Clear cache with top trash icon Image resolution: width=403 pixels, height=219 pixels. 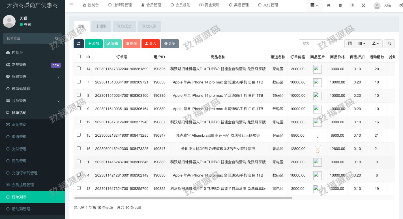click(340, 5)
